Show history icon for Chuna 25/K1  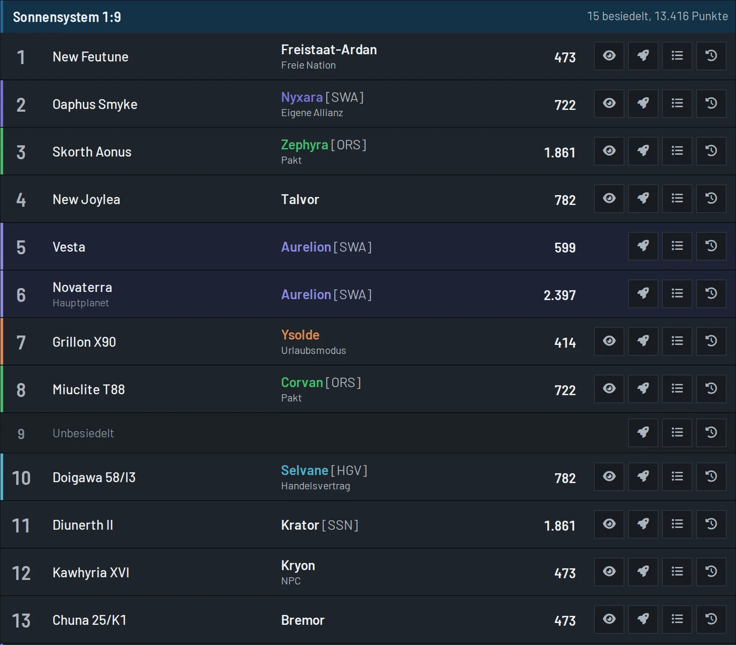pyautogui.click(x=711, y=619)
